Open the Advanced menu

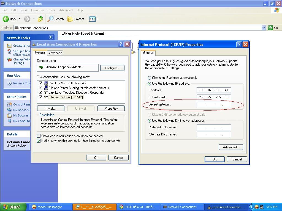tap(66, 10)
